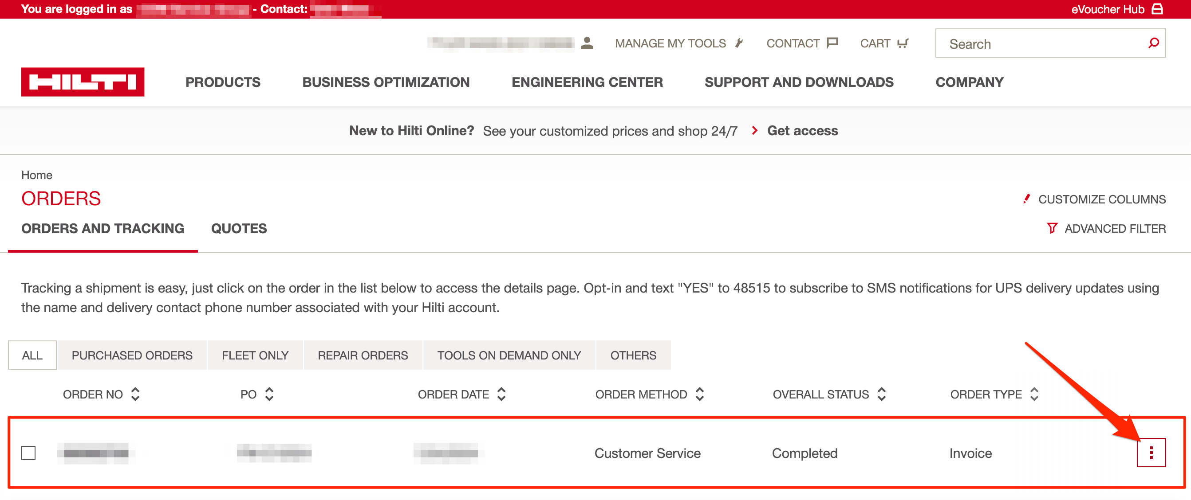Click the pencil icon for Customize Columns

[1026, 199]
